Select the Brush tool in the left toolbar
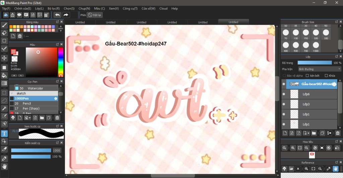 pos(4,25)
